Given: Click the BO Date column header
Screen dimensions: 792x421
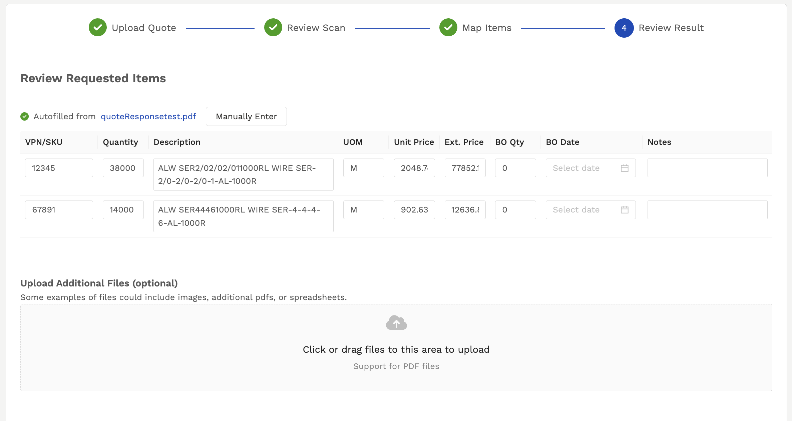Looking at the screenshot, I should 562,142.
